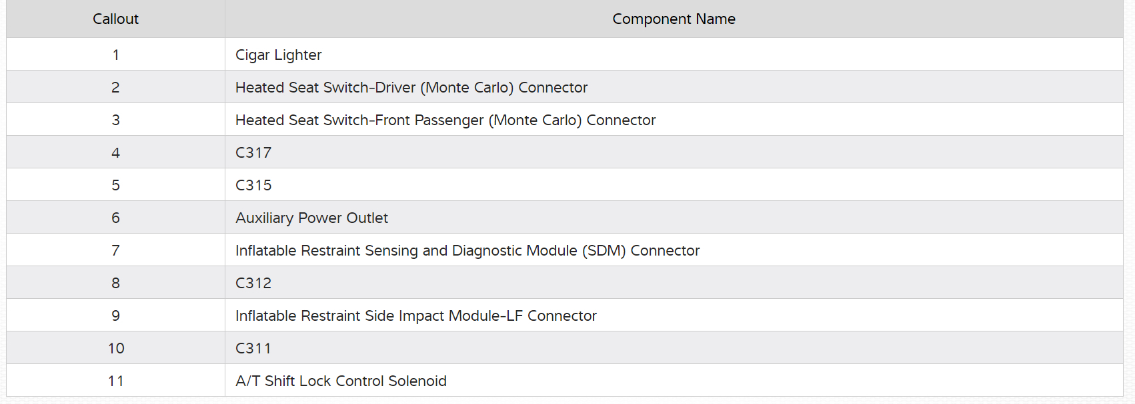
Task: Click callout number 7 cell
Action: [x=115, y=251]
